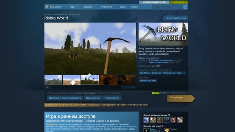Click the add-your-own-tags button under tags
This screenshot has height=132, width=235.
[x=148, y=81]
